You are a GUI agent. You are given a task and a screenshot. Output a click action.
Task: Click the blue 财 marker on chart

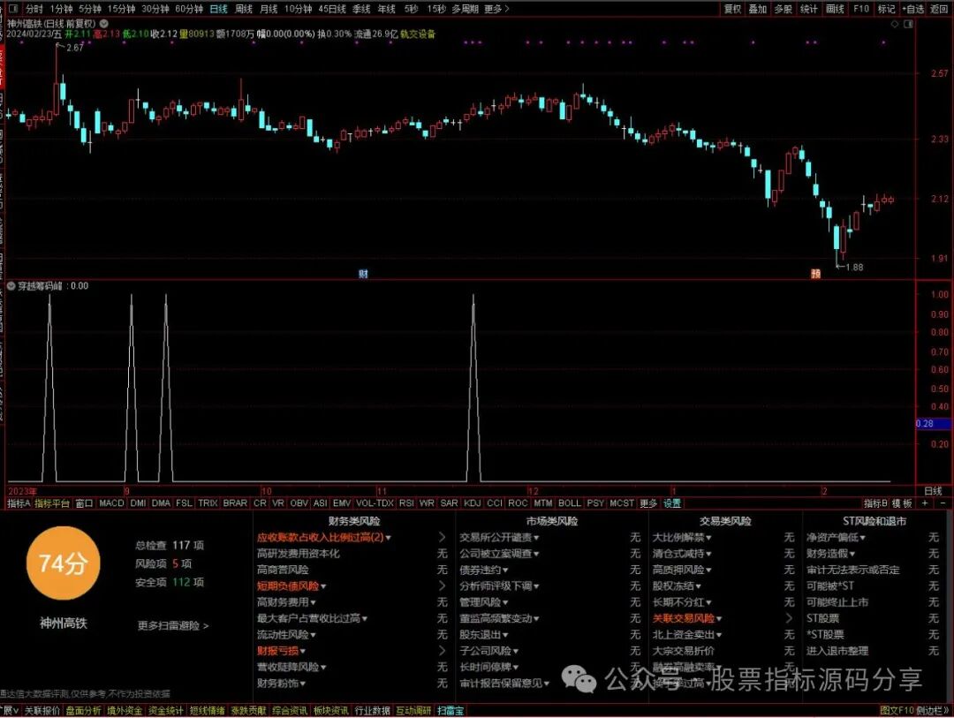[x=363, y=274]
